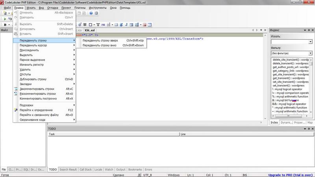The image size is (315, 177).
Task: Click the green Run arrow icon
Action: 5,19
